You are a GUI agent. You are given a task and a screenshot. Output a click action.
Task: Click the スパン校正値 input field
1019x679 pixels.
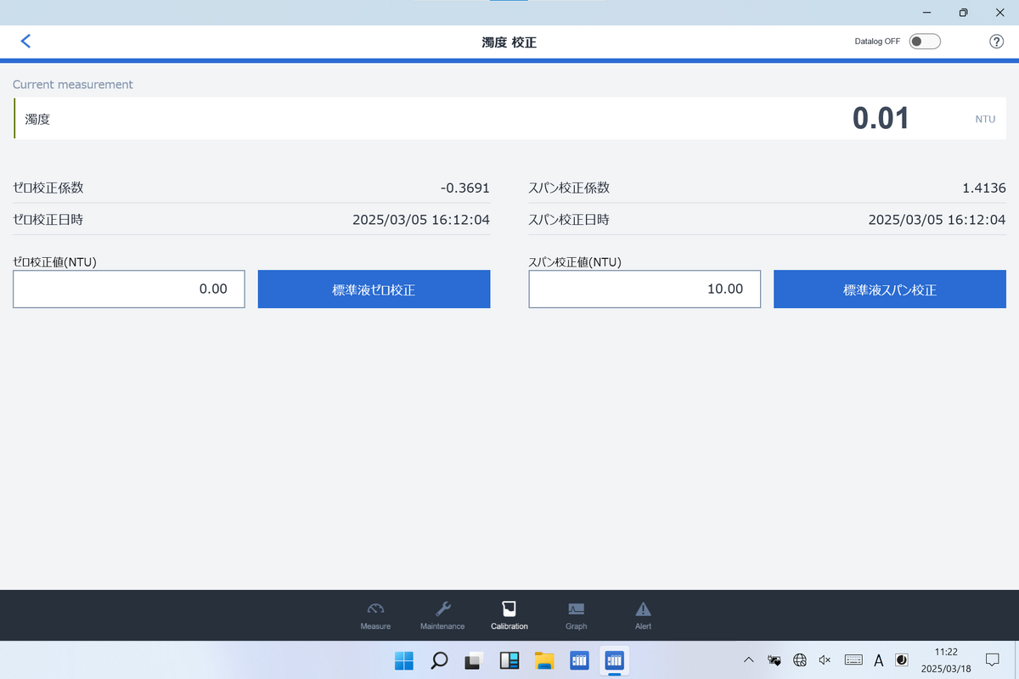[x=645, y=289]
